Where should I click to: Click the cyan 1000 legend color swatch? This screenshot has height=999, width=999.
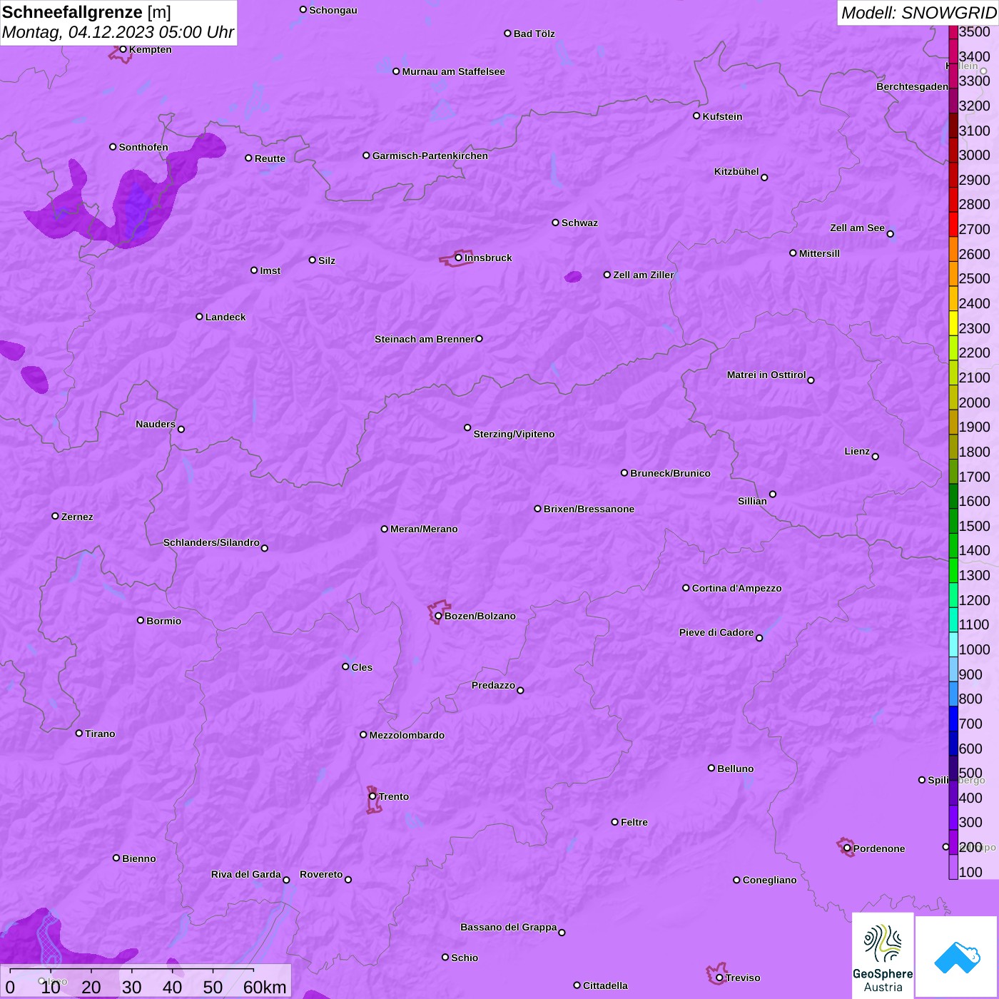[x=953, y=644]
